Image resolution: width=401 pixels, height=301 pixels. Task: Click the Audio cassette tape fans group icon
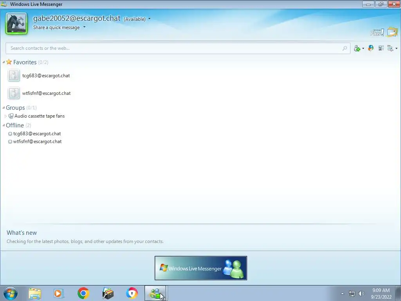click(x=11, y=116)
